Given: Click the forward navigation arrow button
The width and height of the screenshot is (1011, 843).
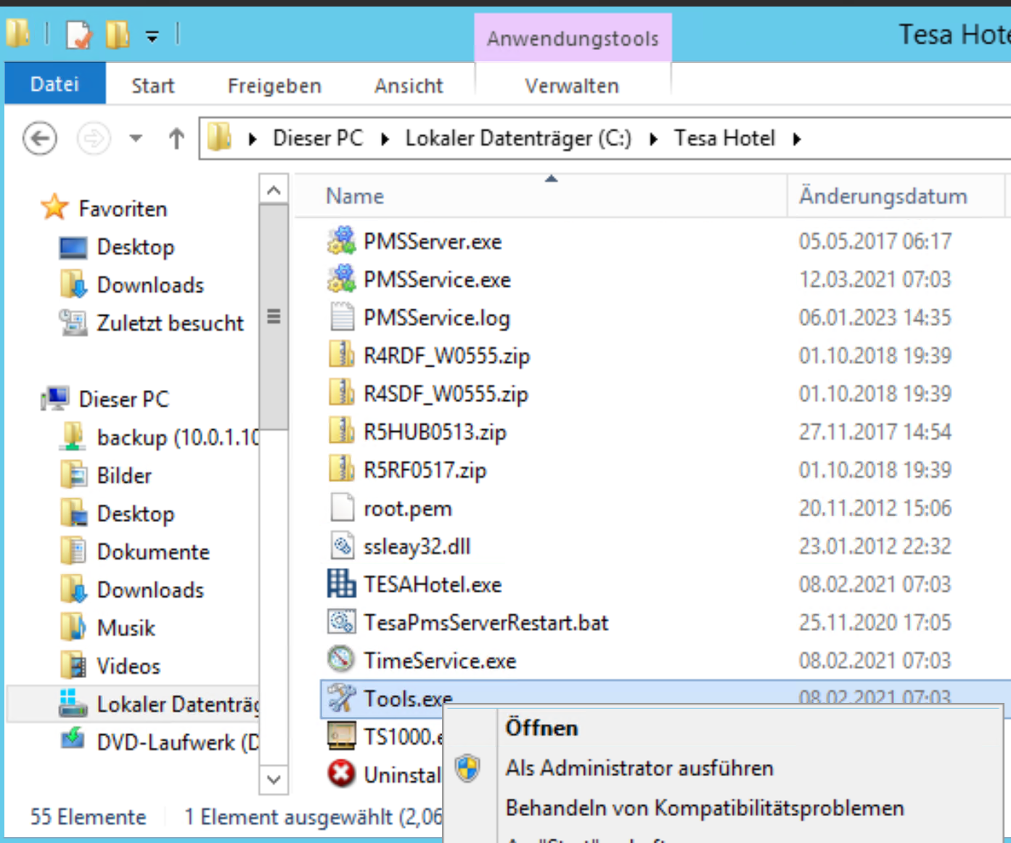Looking at the screenshot, I should pyautogui.click(x=94, y=138).
